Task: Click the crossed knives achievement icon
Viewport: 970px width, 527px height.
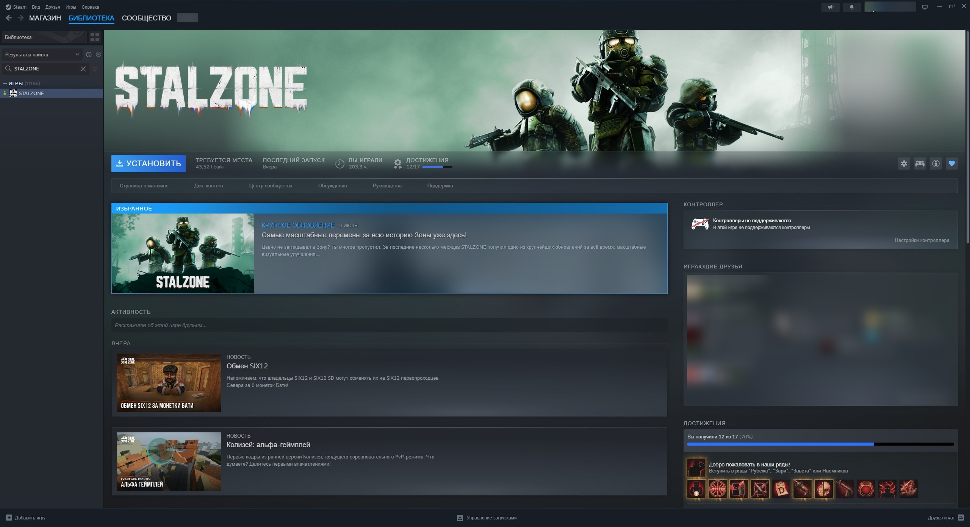Action: tap(760, 489)
